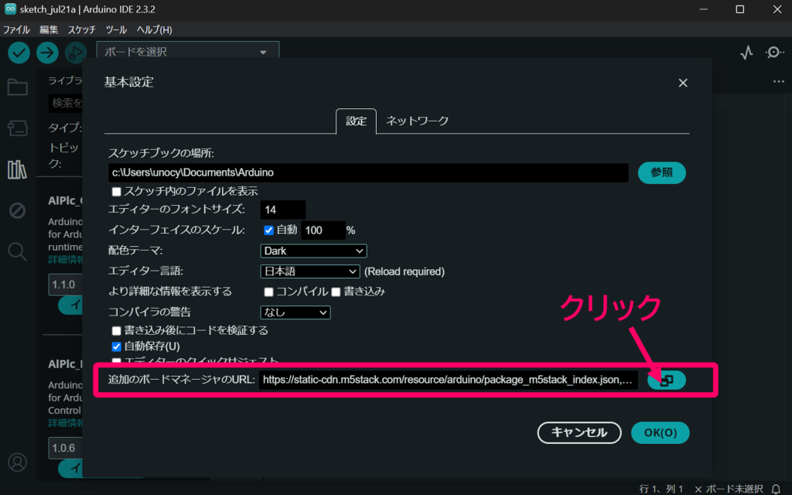This screenshot has width=792, height=495.
Task: Open the ツール menu
Action: click(x=116, y=30)
